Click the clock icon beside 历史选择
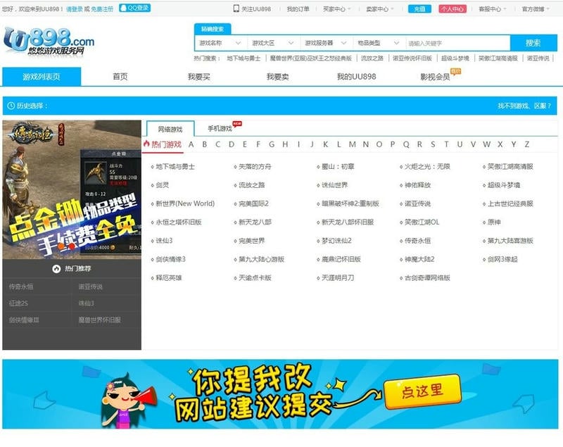This screenshot has width=563, height=447. coord(10,106)
